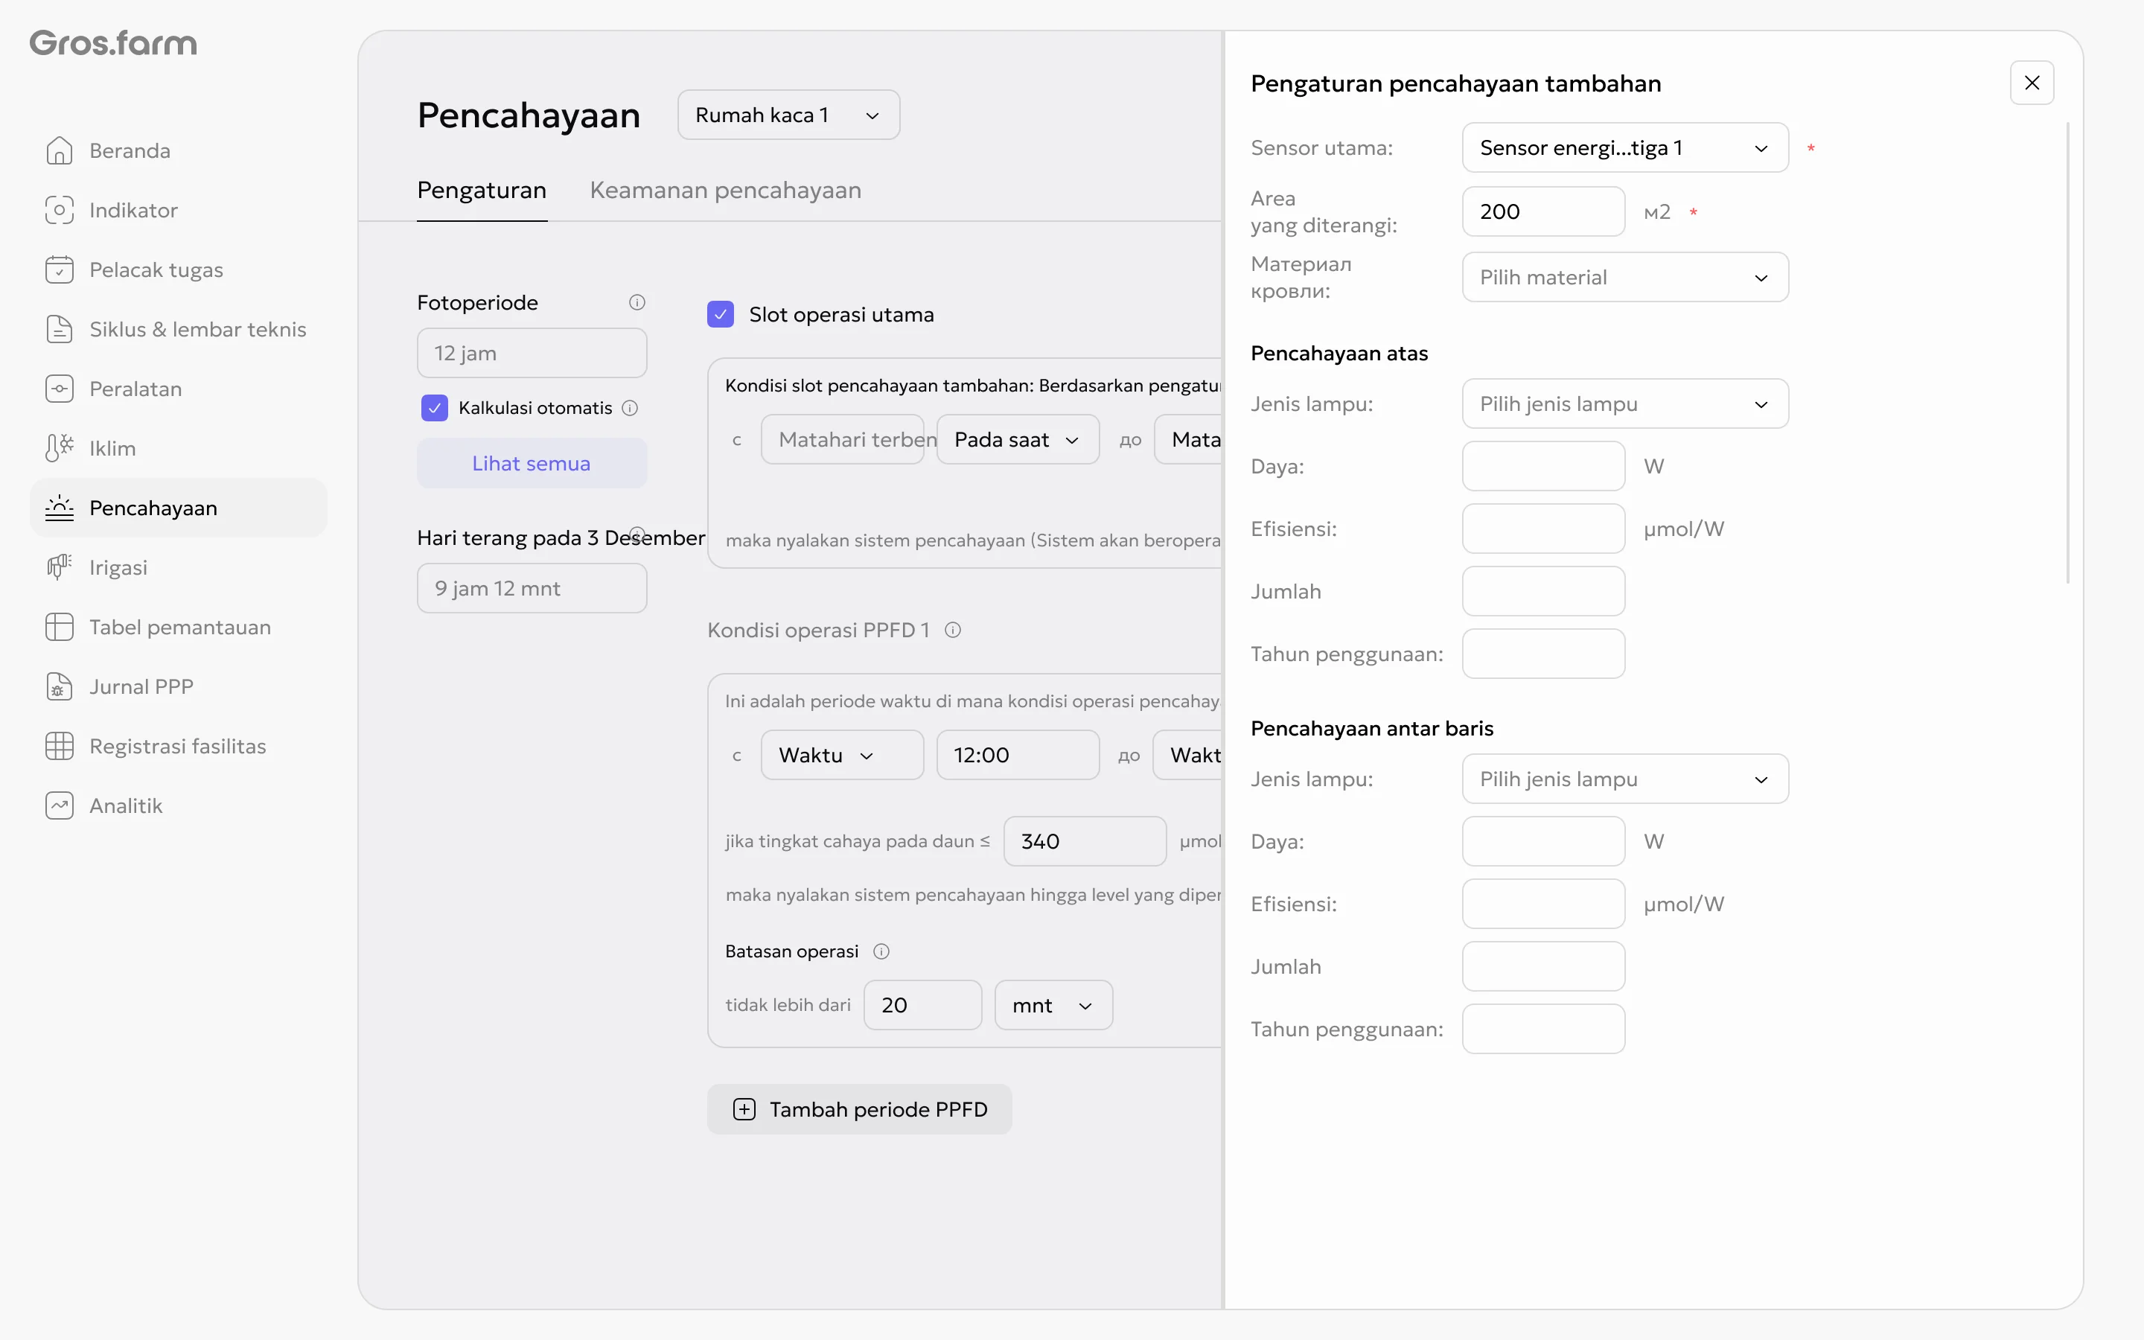Open Tabel pemantauan menu item

coord(179,628)
